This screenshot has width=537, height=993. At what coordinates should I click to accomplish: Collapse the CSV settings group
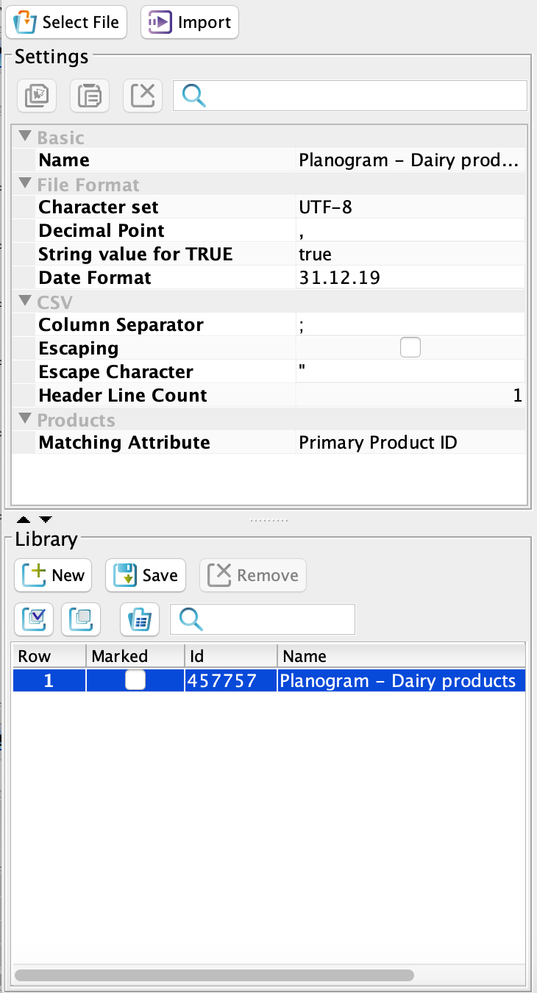(x=26, y=302)
